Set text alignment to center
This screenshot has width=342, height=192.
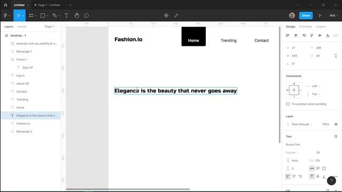[x=294, y=177]
